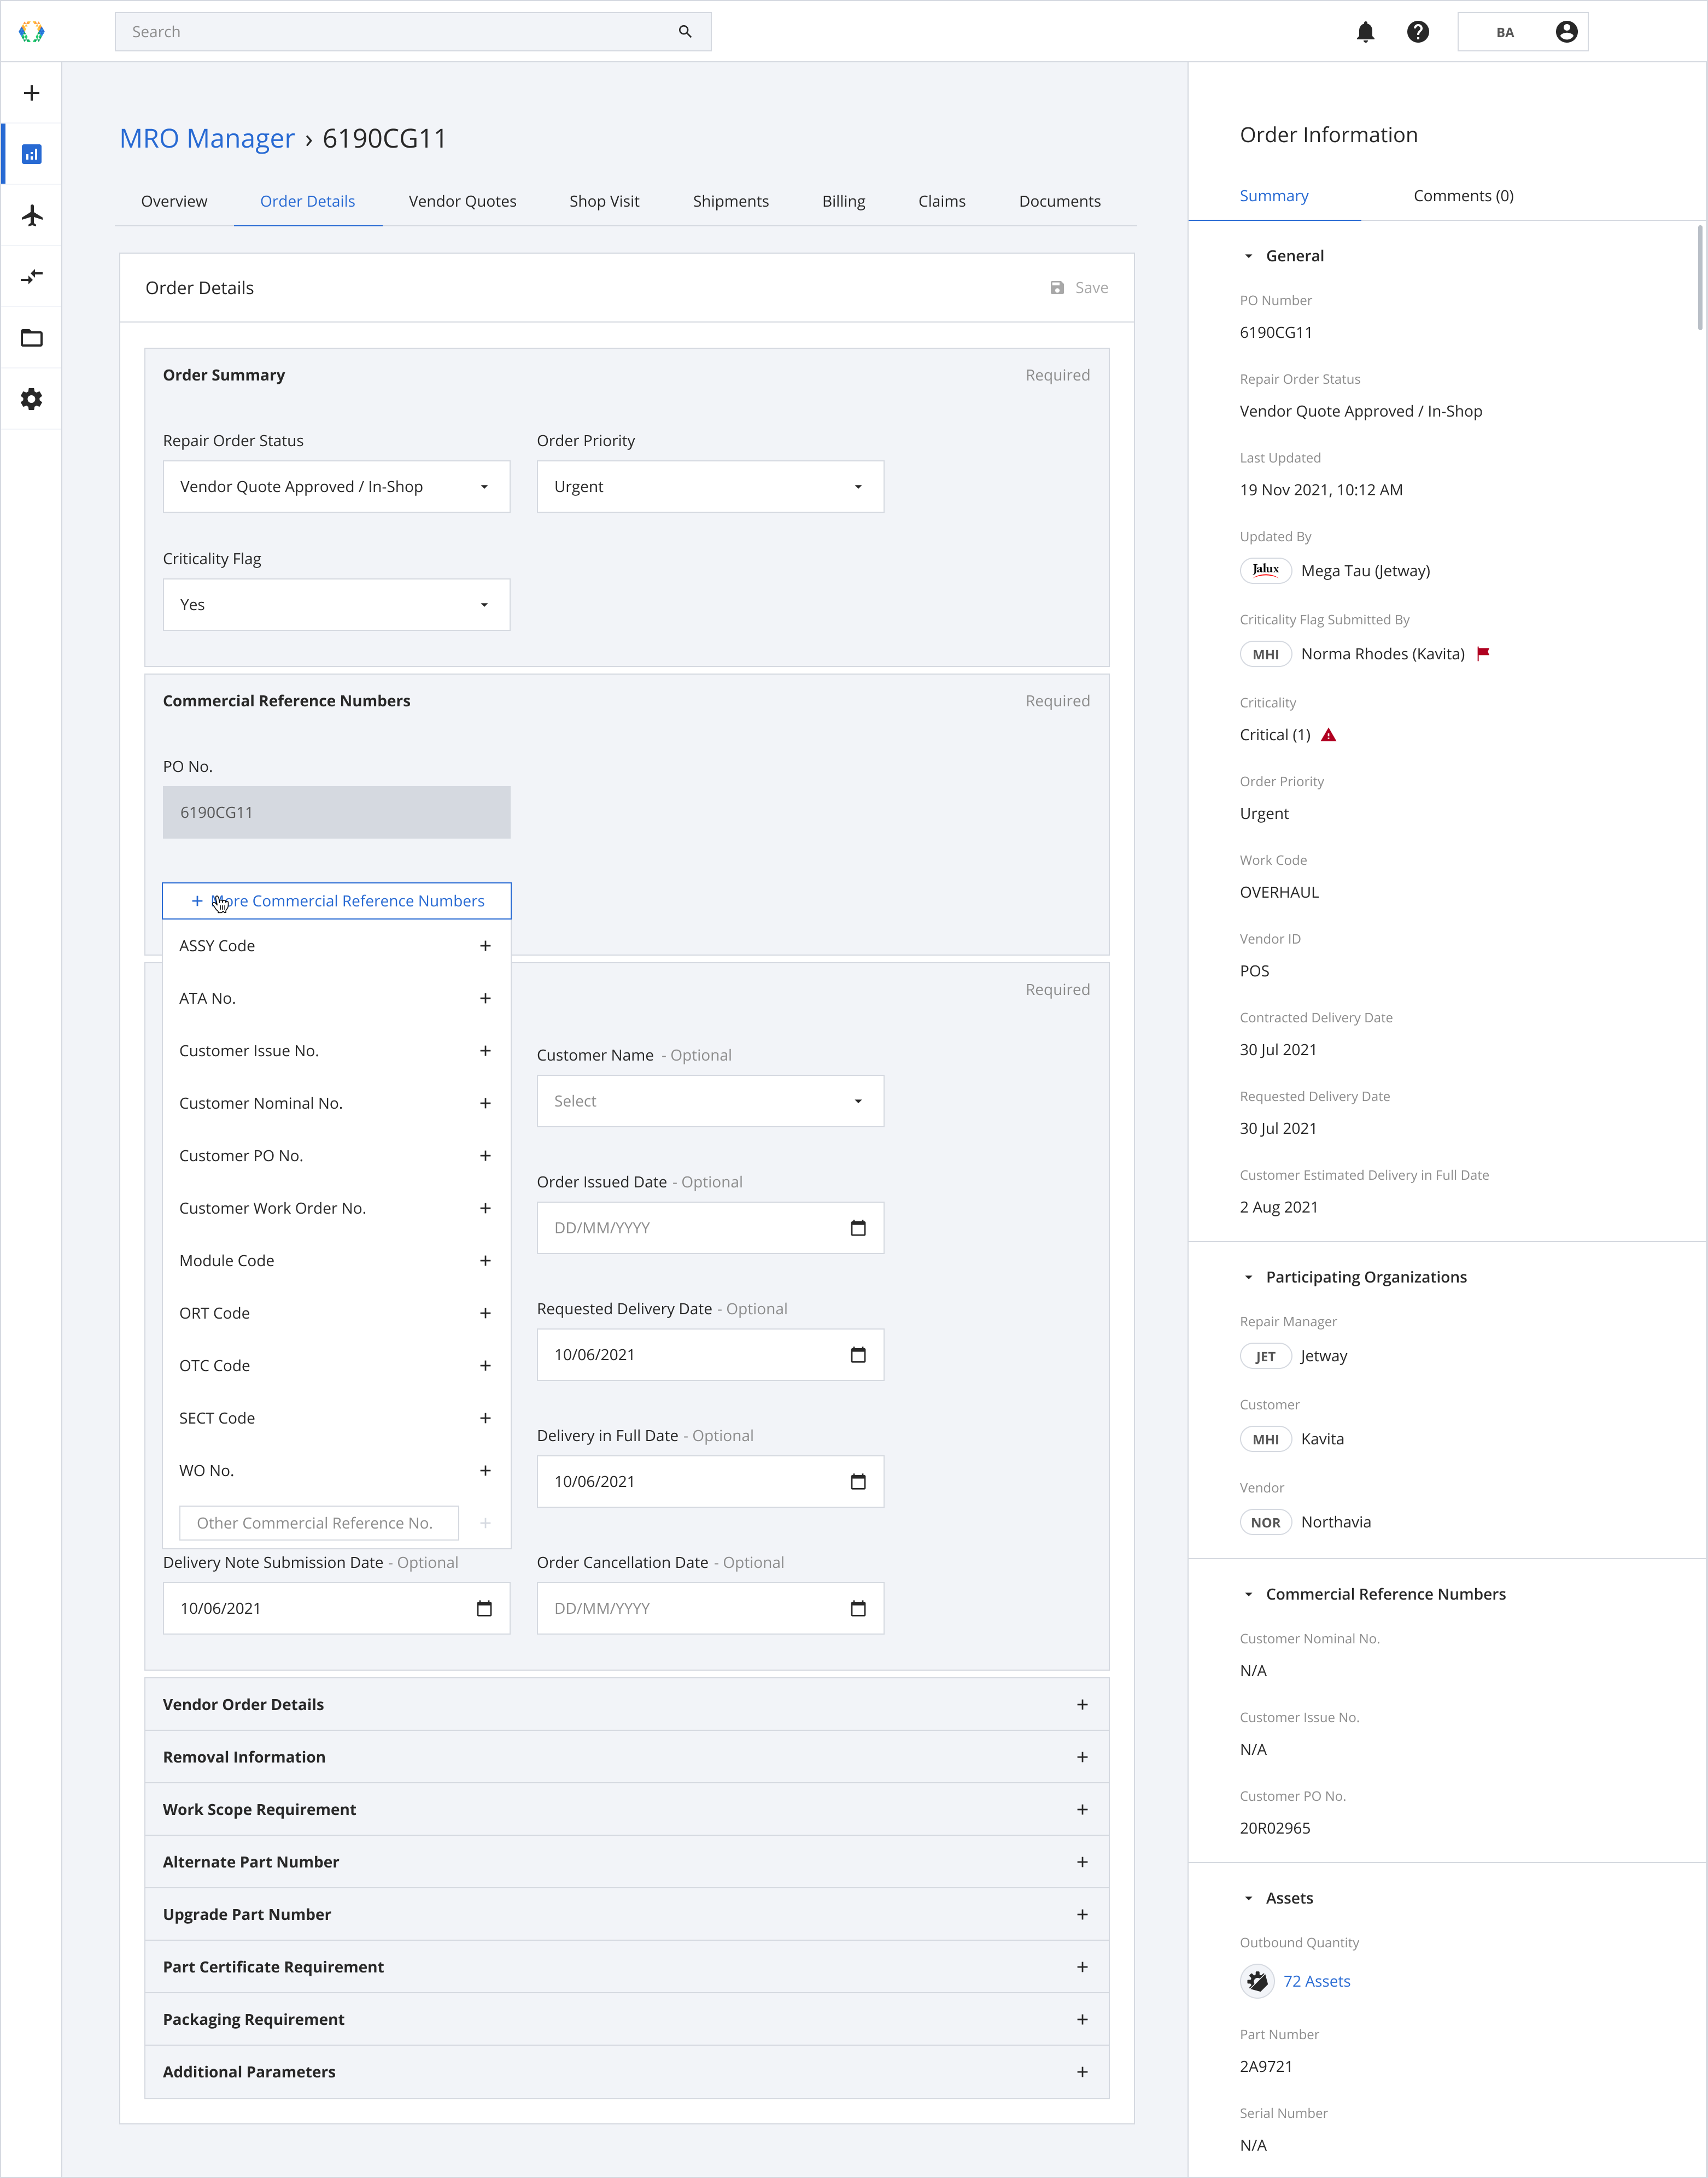This screenshot has width=1708, height=2178.
Task: Add ASSY Code with its plus icon
Action: tap(485, 946)
